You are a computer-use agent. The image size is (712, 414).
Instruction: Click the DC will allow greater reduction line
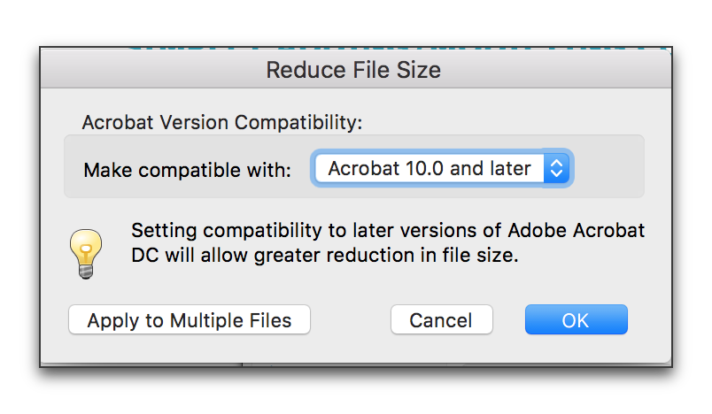(x=325, y=256)
